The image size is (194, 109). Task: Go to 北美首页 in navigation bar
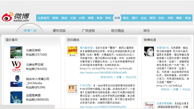click(x=44, y=18)
